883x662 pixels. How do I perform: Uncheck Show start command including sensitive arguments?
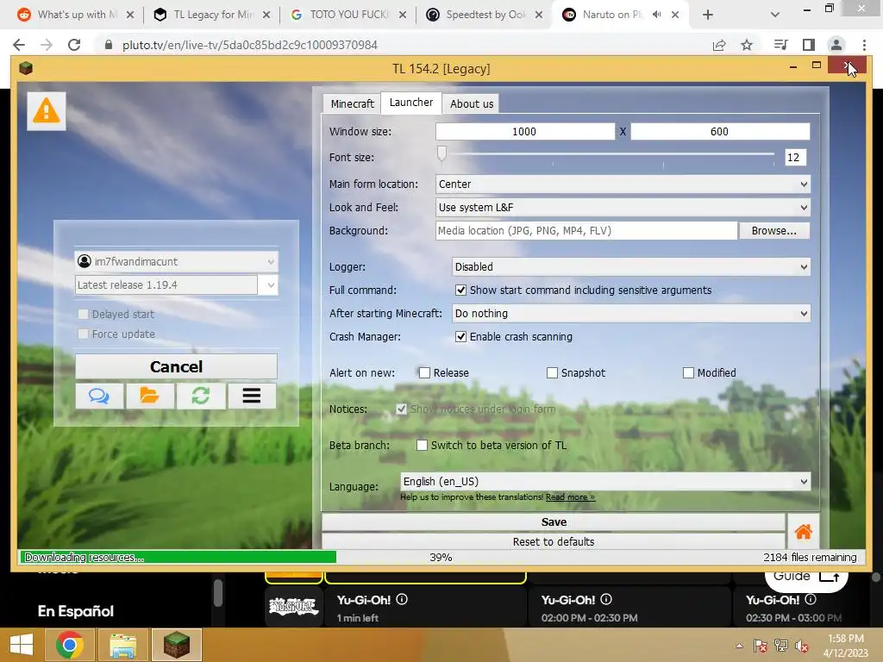coord(460,290)
